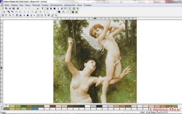Click the palette scroll down arrow

coord(1,109)
